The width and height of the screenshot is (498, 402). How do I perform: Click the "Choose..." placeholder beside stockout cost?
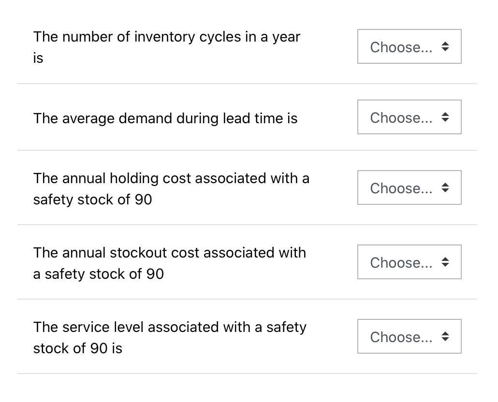tap(401, 263)
